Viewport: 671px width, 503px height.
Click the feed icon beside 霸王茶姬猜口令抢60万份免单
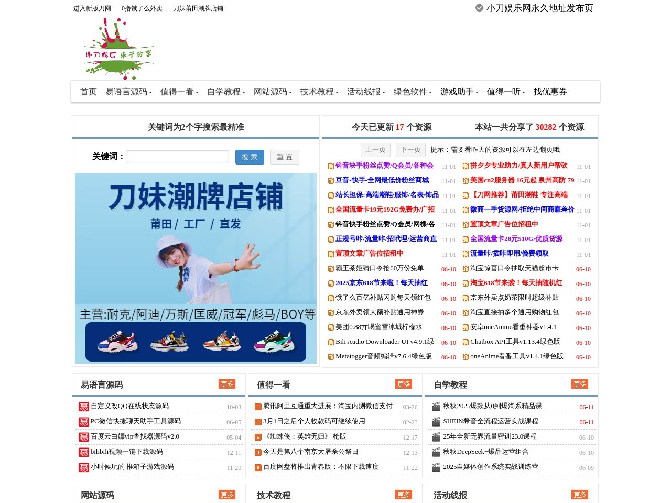coord(331,269)
